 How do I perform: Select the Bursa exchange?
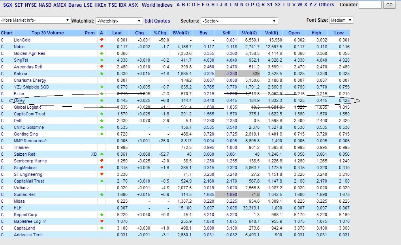tap(75, 5)
